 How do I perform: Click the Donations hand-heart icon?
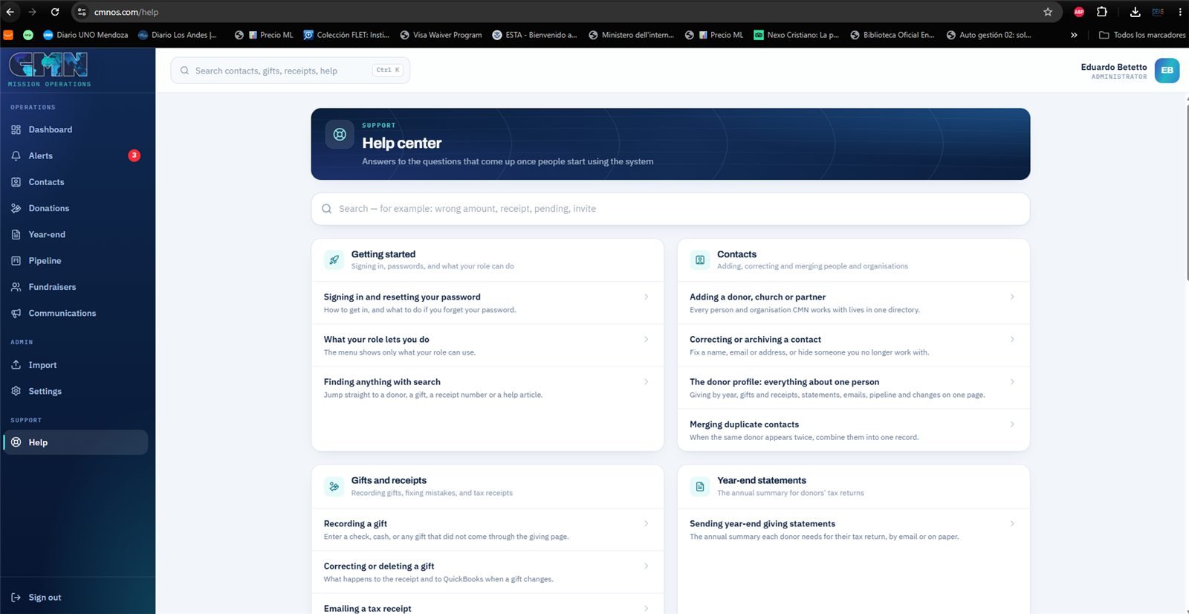coord(16,208)
